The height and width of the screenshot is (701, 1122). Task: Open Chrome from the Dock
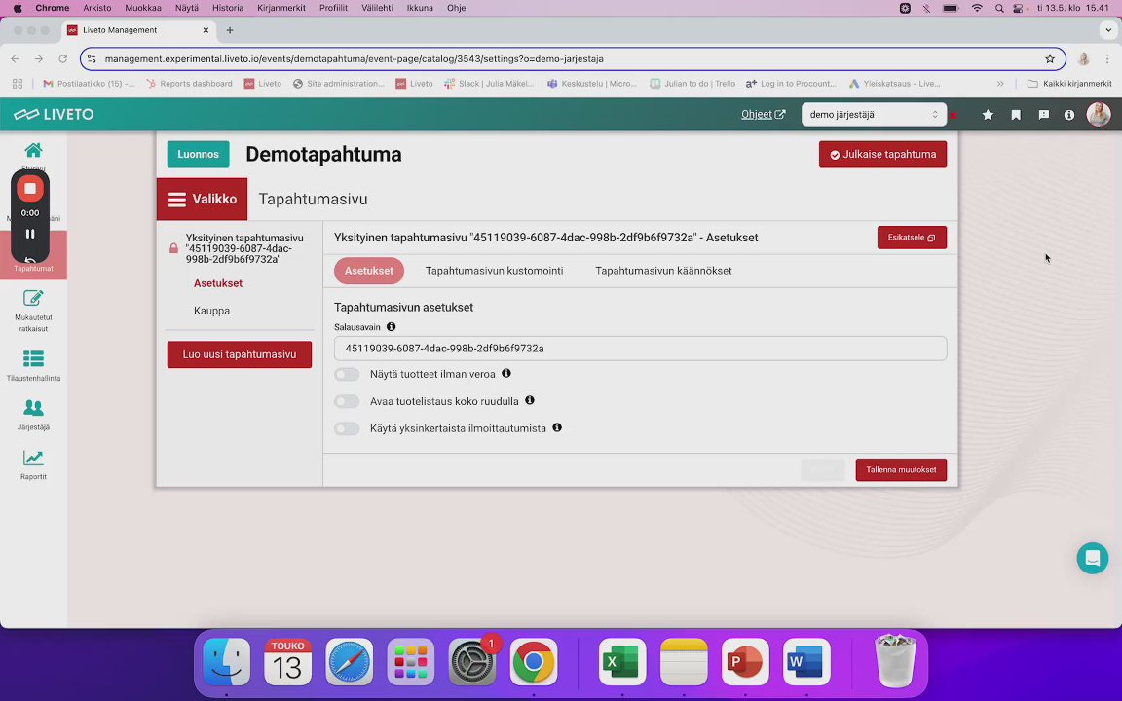pos(533,662)
